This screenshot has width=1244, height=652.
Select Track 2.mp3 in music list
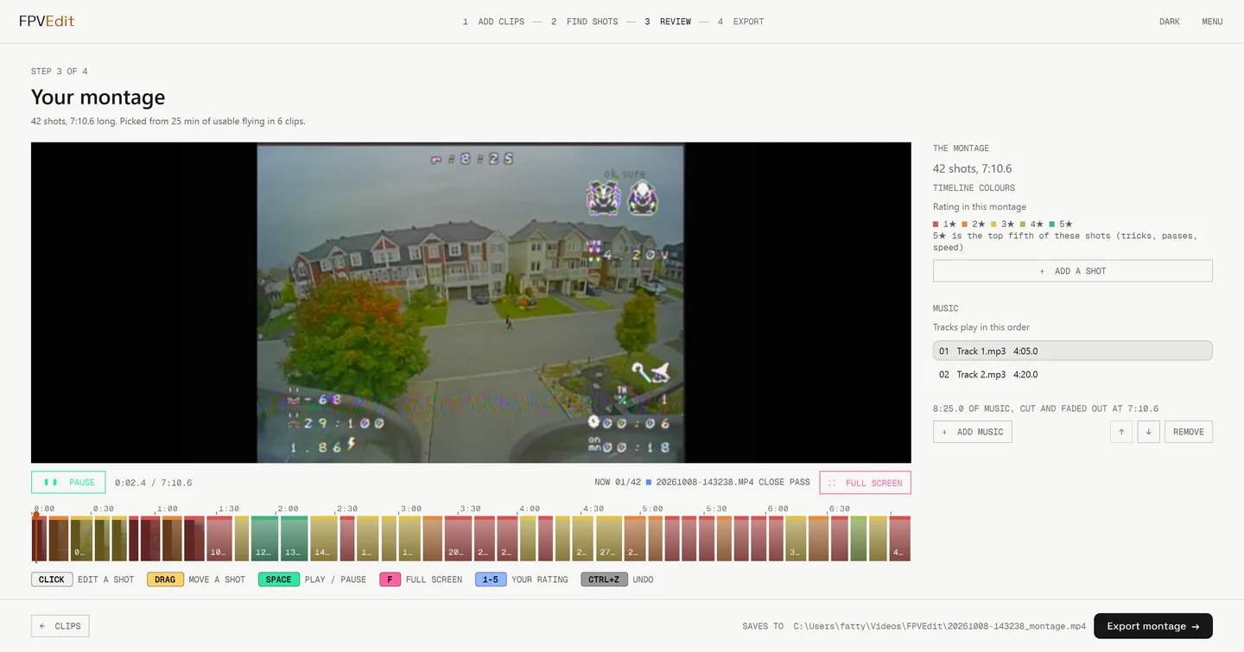(1072, 375)
